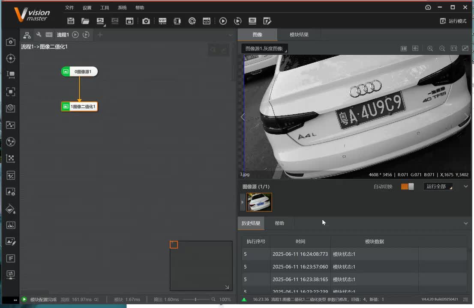Run once with the toolbar play icon
Viewport: 474px width, 308px height.
click(223, 21)
